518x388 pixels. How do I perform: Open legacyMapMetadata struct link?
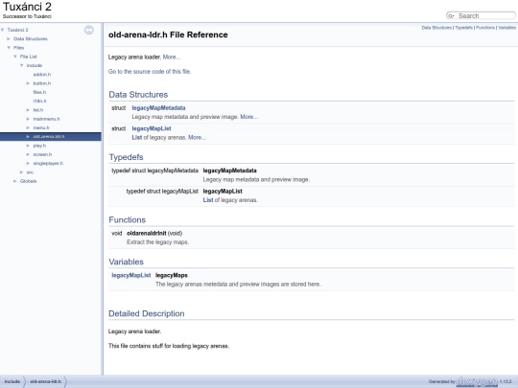tap(158, 108)
